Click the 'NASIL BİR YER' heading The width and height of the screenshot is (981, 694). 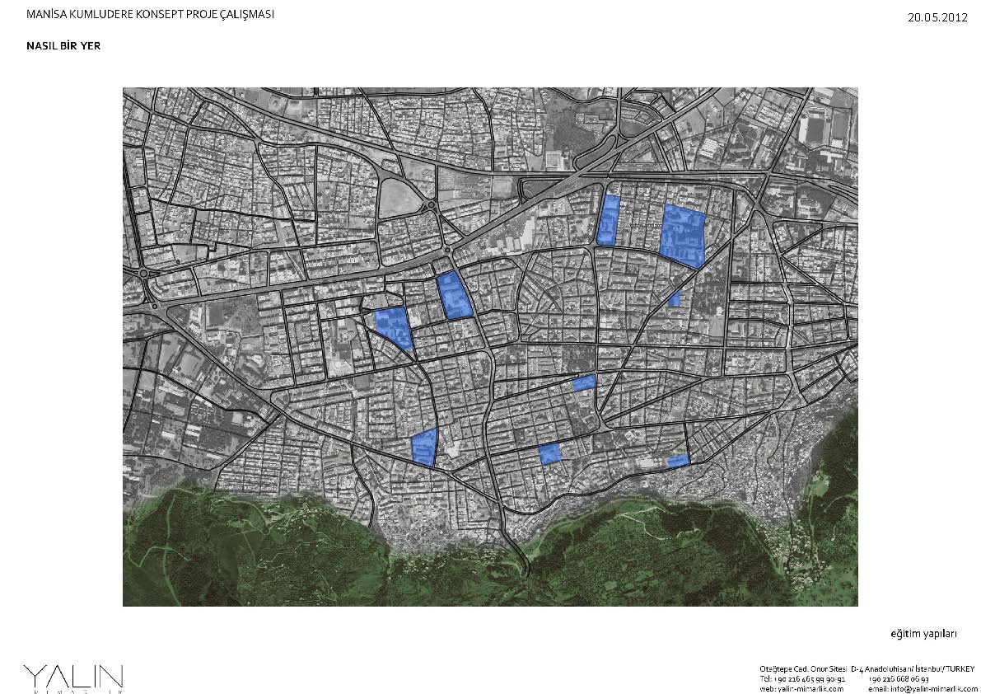[x=63, y=46]
